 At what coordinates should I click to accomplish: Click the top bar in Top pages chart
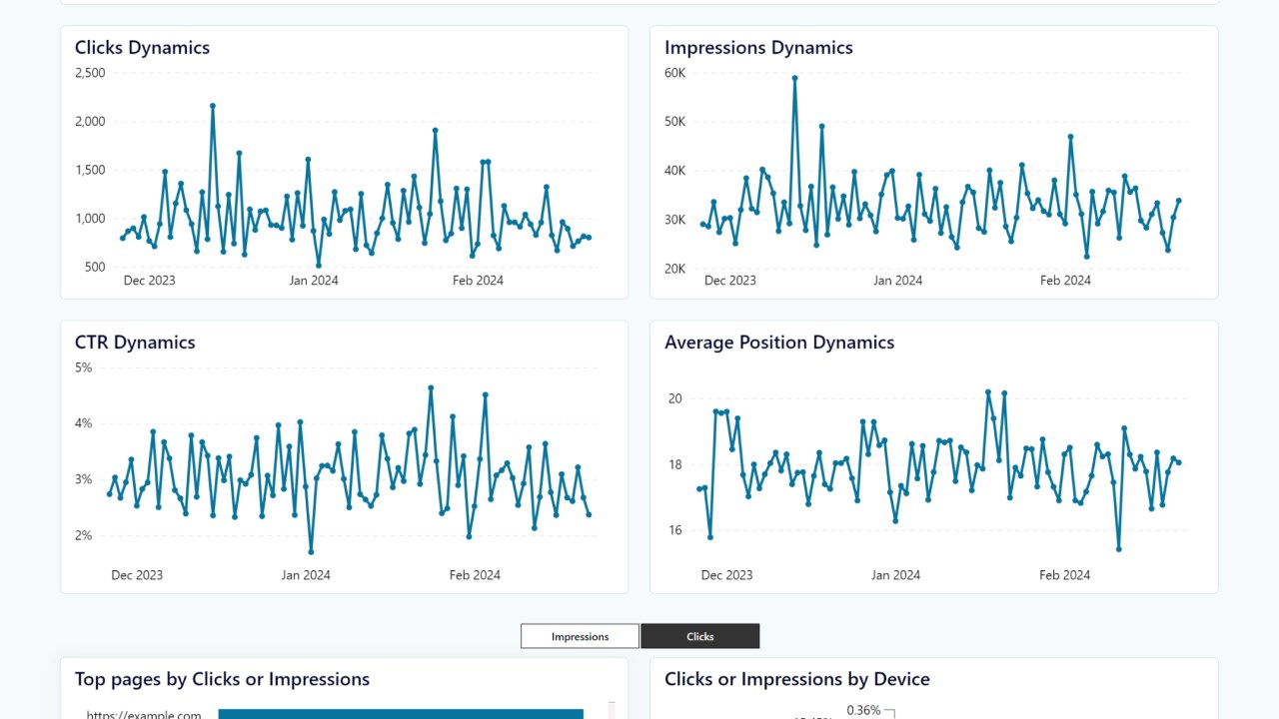(400, 713)
